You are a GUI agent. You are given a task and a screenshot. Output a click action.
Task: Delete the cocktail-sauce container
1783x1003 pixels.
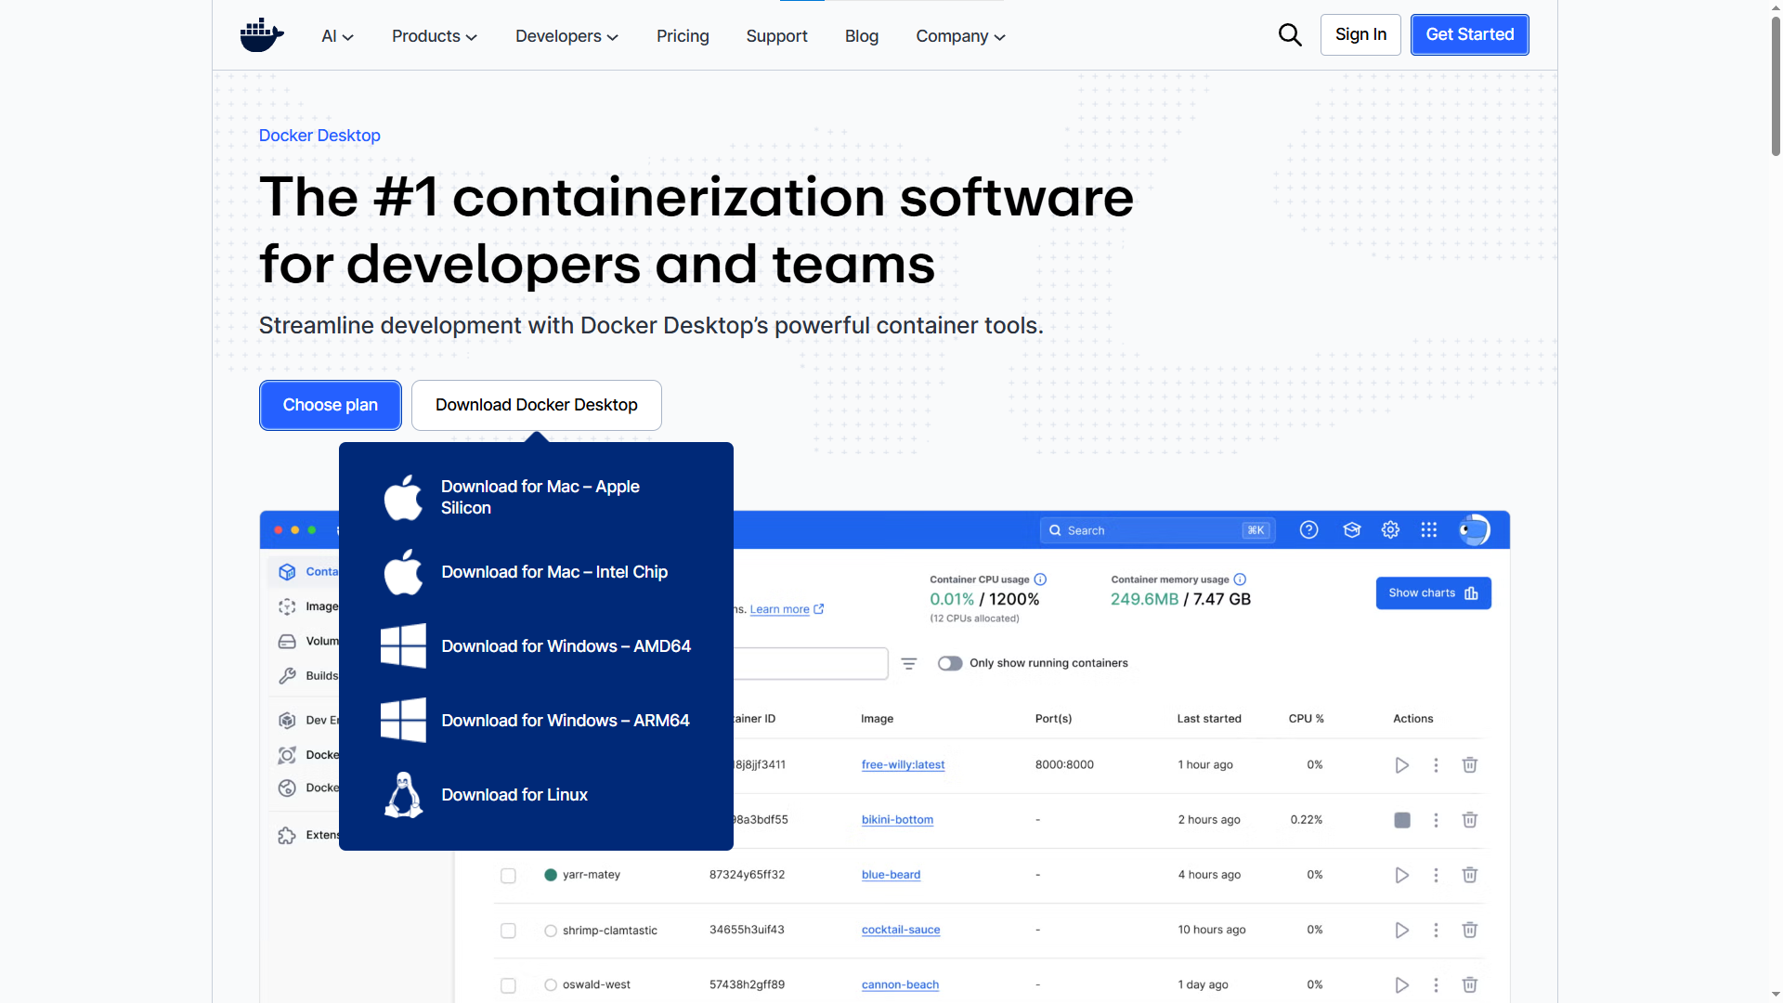point(1470,930)
